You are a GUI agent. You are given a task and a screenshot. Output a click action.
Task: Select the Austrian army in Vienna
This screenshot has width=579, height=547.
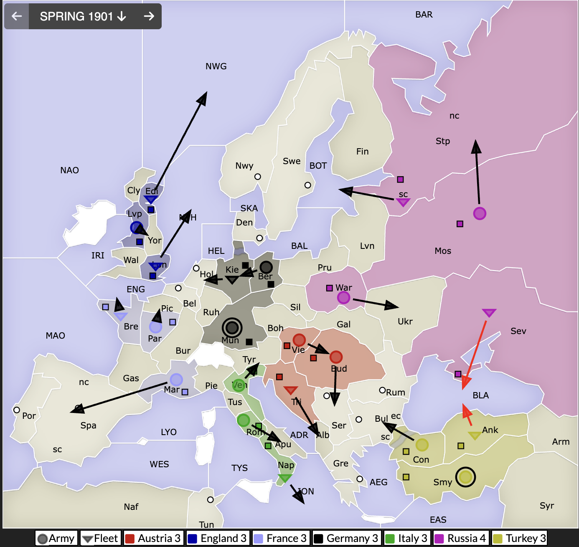tap(299, 340)
